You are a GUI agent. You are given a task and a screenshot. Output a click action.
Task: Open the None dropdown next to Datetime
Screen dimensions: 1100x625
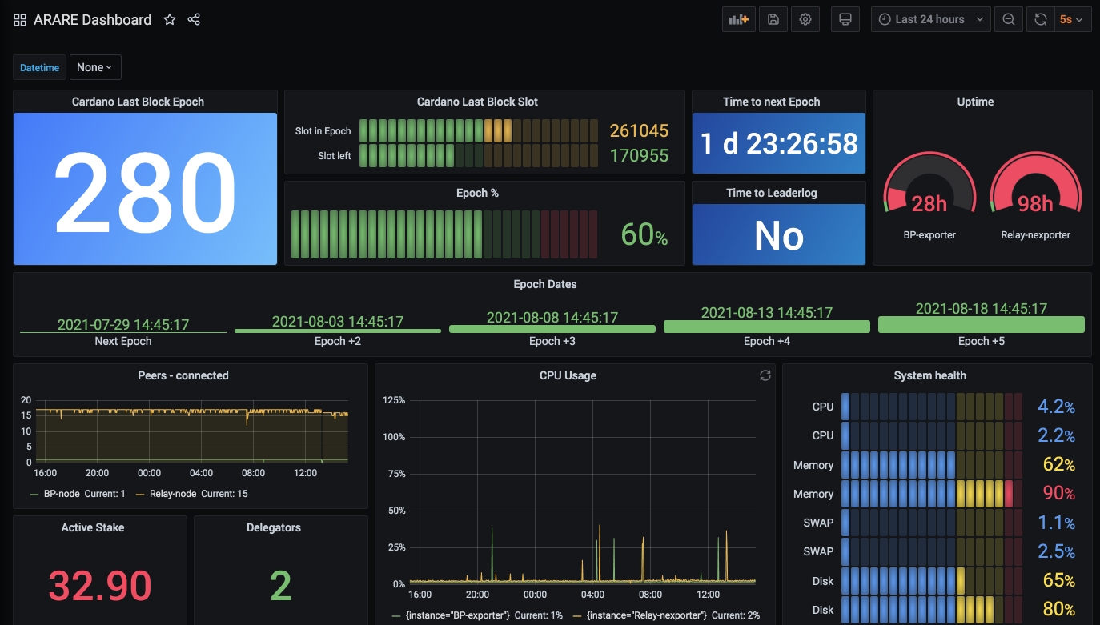click(94, 67)
